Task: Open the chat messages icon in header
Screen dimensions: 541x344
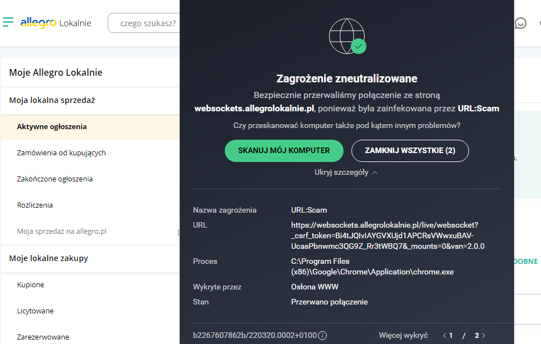Action: tap(520, 23)
